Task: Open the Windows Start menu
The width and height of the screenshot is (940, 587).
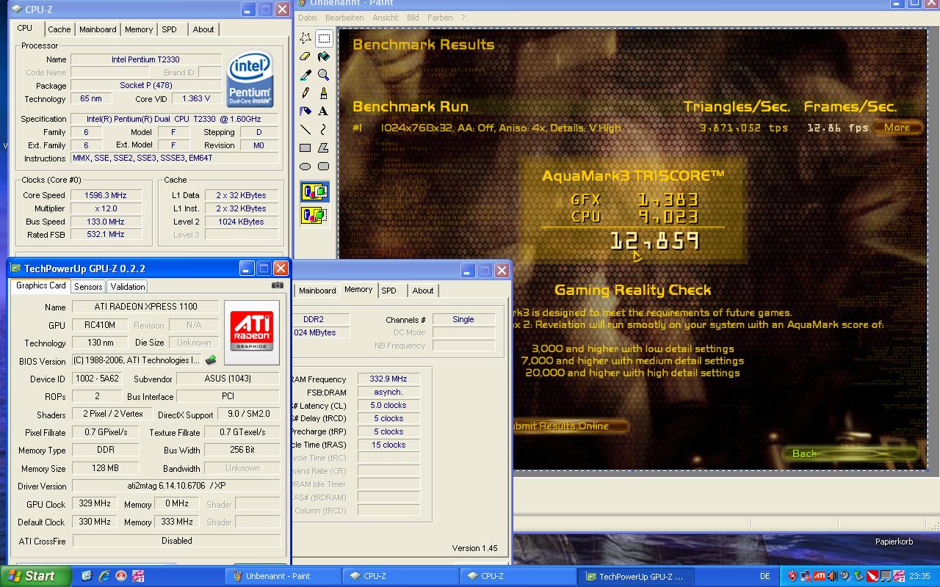Action: [35, 576]
